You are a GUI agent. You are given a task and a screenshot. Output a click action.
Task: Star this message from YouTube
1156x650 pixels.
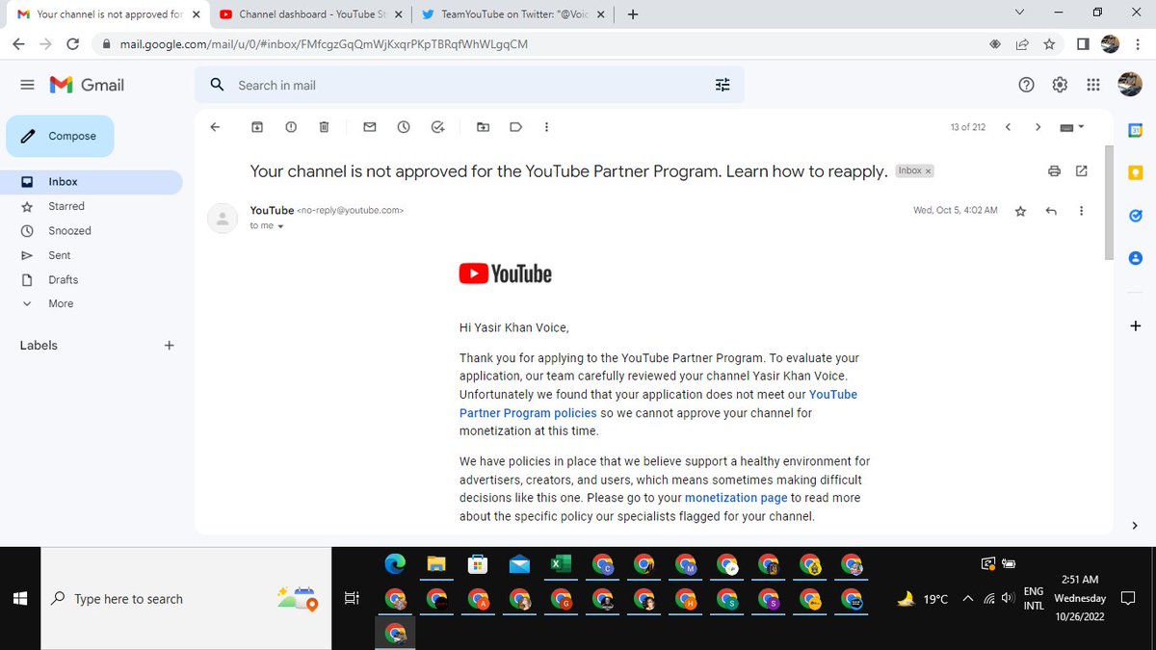click(1020, 211)
